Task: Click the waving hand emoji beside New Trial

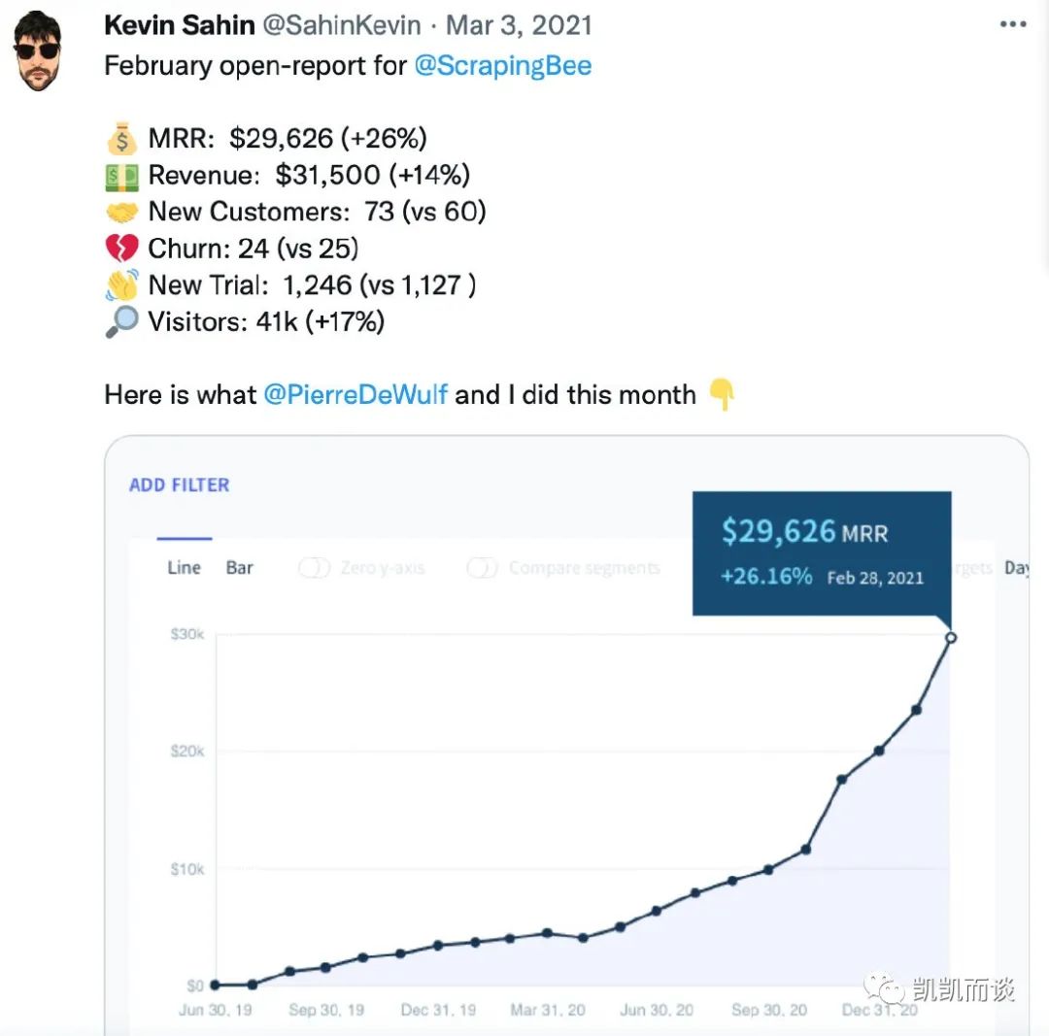Action: pos(122,285)
